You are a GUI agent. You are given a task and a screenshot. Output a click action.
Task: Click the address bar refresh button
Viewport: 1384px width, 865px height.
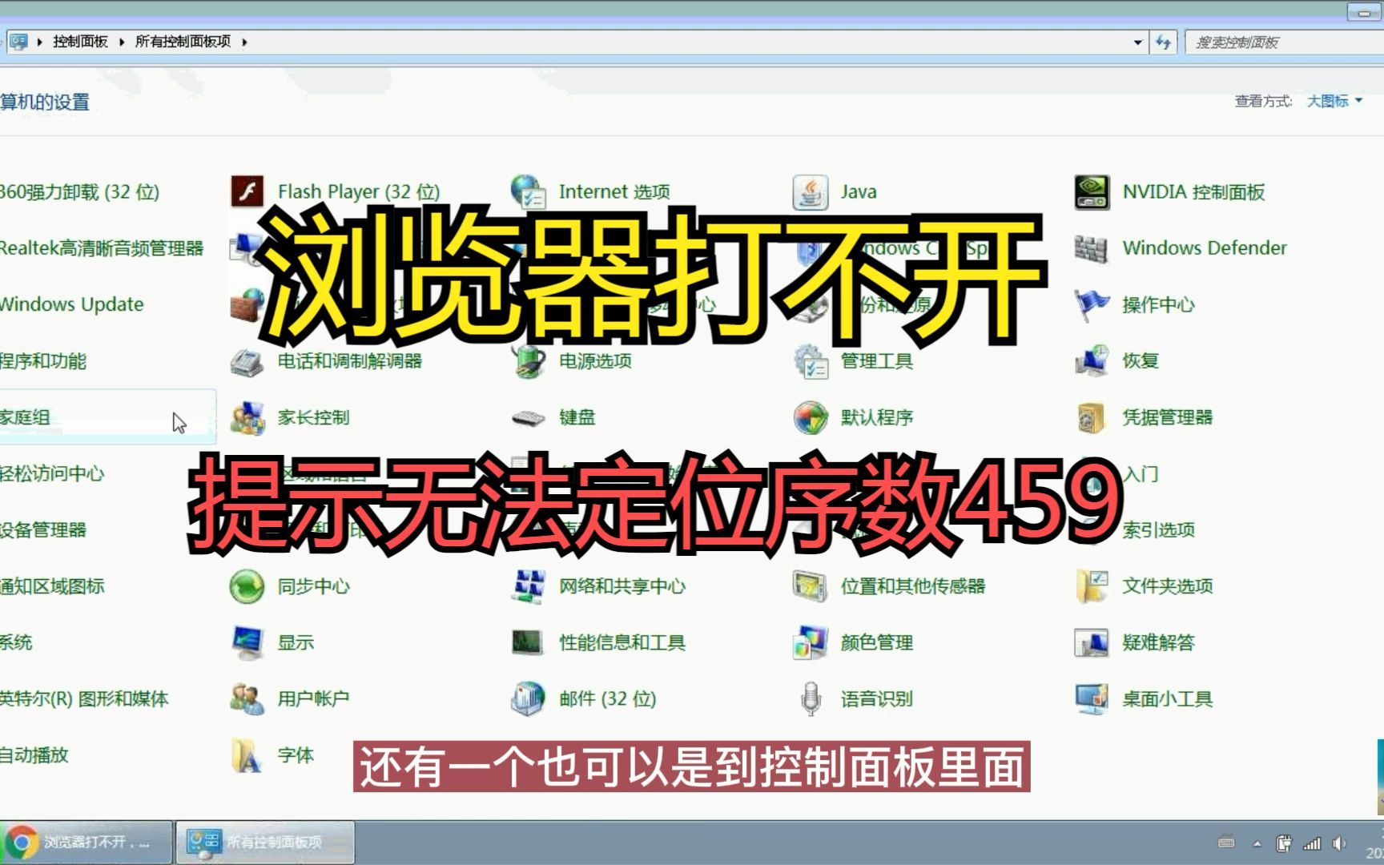point(1163,42)
